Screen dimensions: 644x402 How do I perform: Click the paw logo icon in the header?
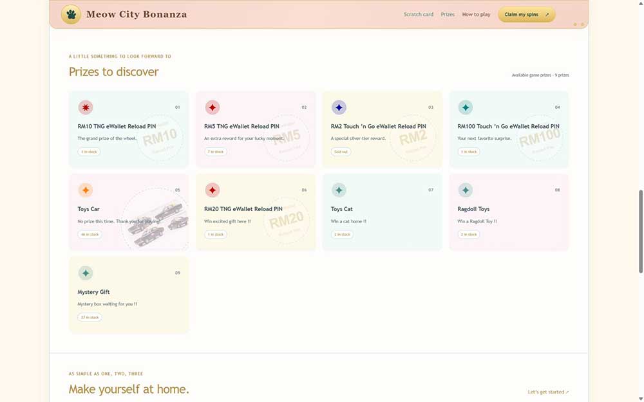point(71,14)
